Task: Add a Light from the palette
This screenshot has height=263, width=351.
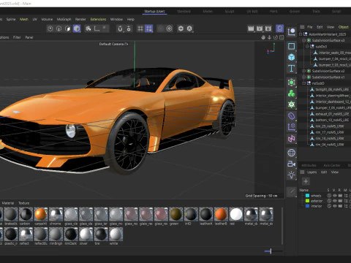Action: [x=292, y=175]
